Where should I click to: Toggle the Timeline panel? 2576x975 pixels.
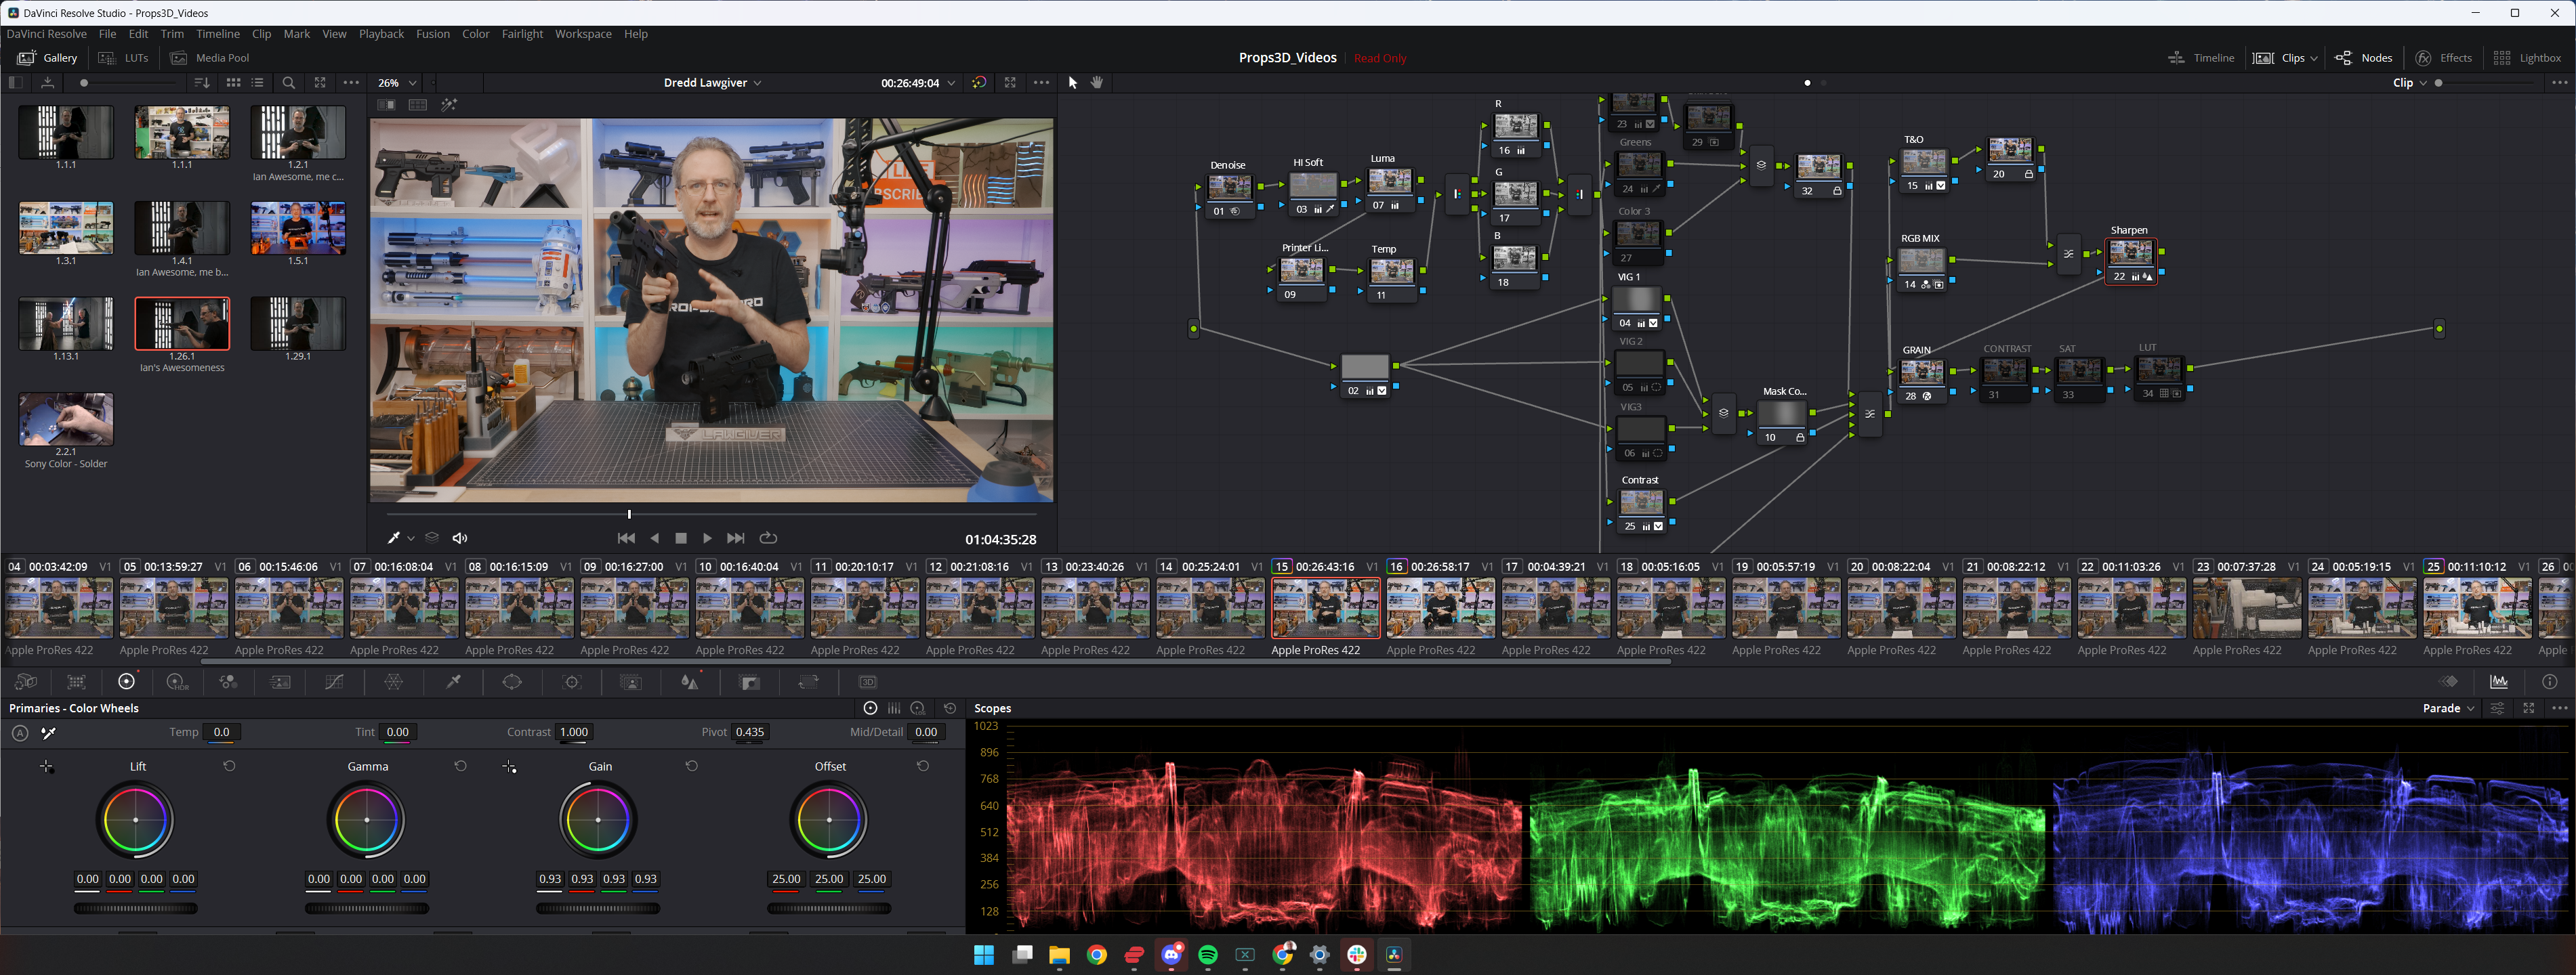click(x=2200, y=58)
